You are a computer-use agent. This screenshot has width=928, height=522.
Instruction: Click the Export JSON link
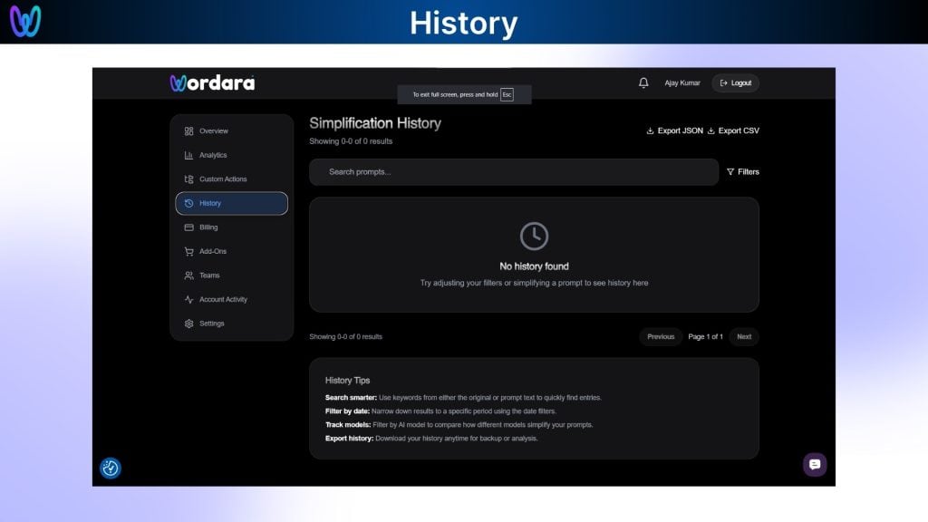click(x=674, y=130)
